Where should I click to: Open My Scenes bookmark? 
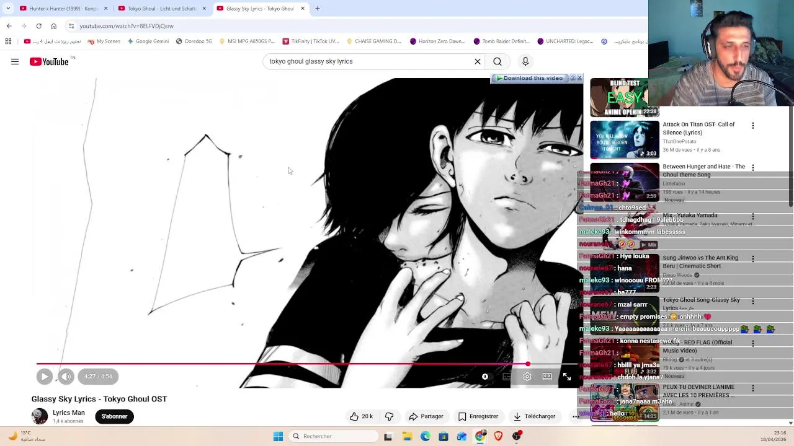[104, 42]
